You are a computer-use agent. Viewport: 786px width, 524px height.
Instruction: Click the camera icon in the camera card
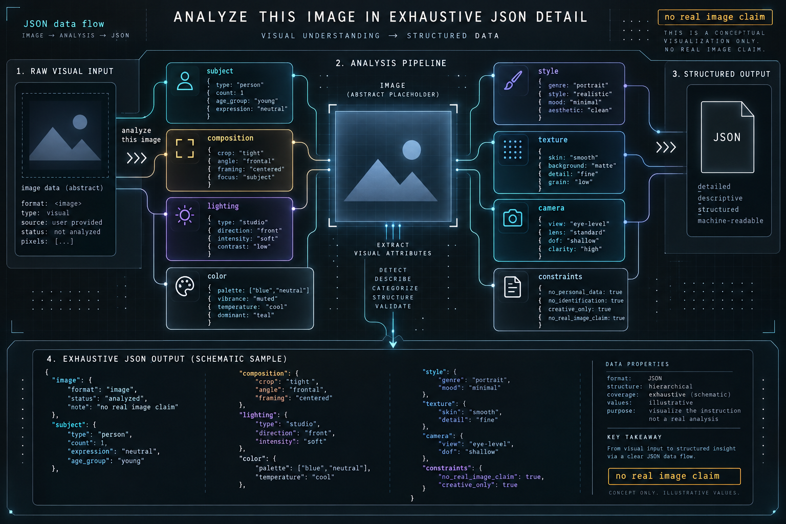[513, 218]
